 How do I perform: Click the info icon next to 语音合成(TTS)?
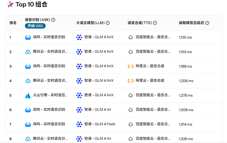[x=155, y=23]
